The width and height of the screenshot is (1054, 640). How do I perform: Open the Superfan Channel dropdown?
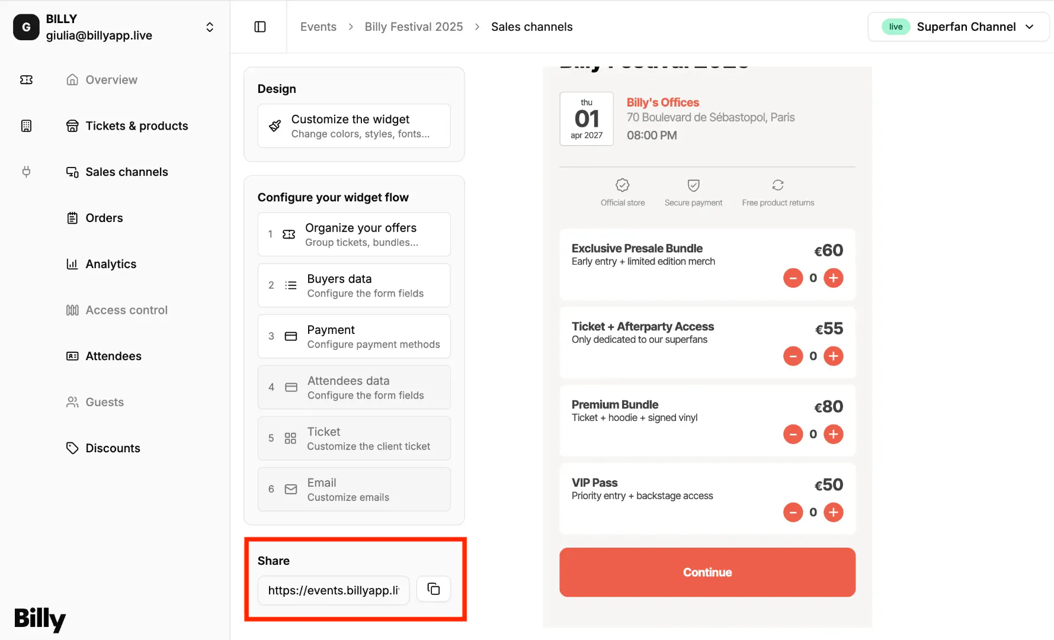(958, 27)
